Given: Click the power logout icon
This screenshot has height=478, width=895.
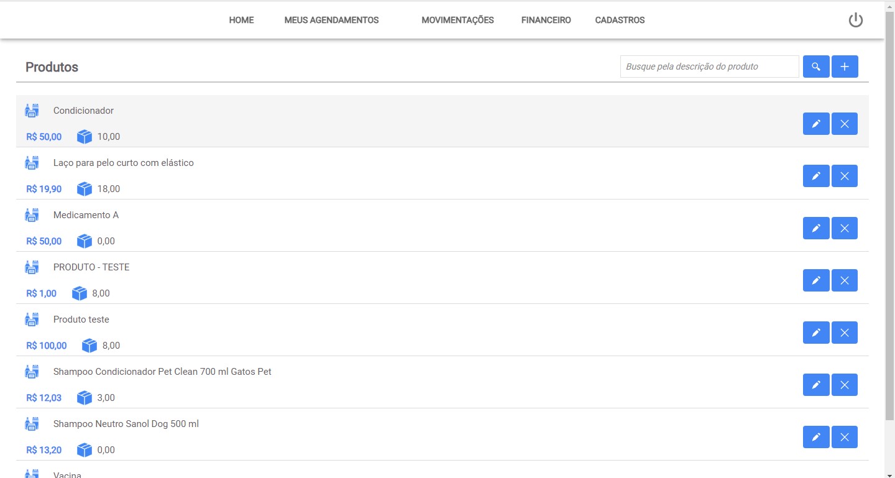Looking at the screenshot, I should click(x=856, y=20).
